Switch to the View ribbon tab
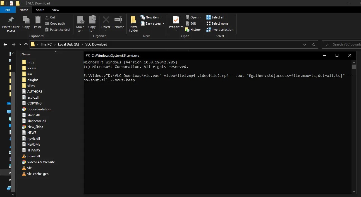 (x=56, y=10)
